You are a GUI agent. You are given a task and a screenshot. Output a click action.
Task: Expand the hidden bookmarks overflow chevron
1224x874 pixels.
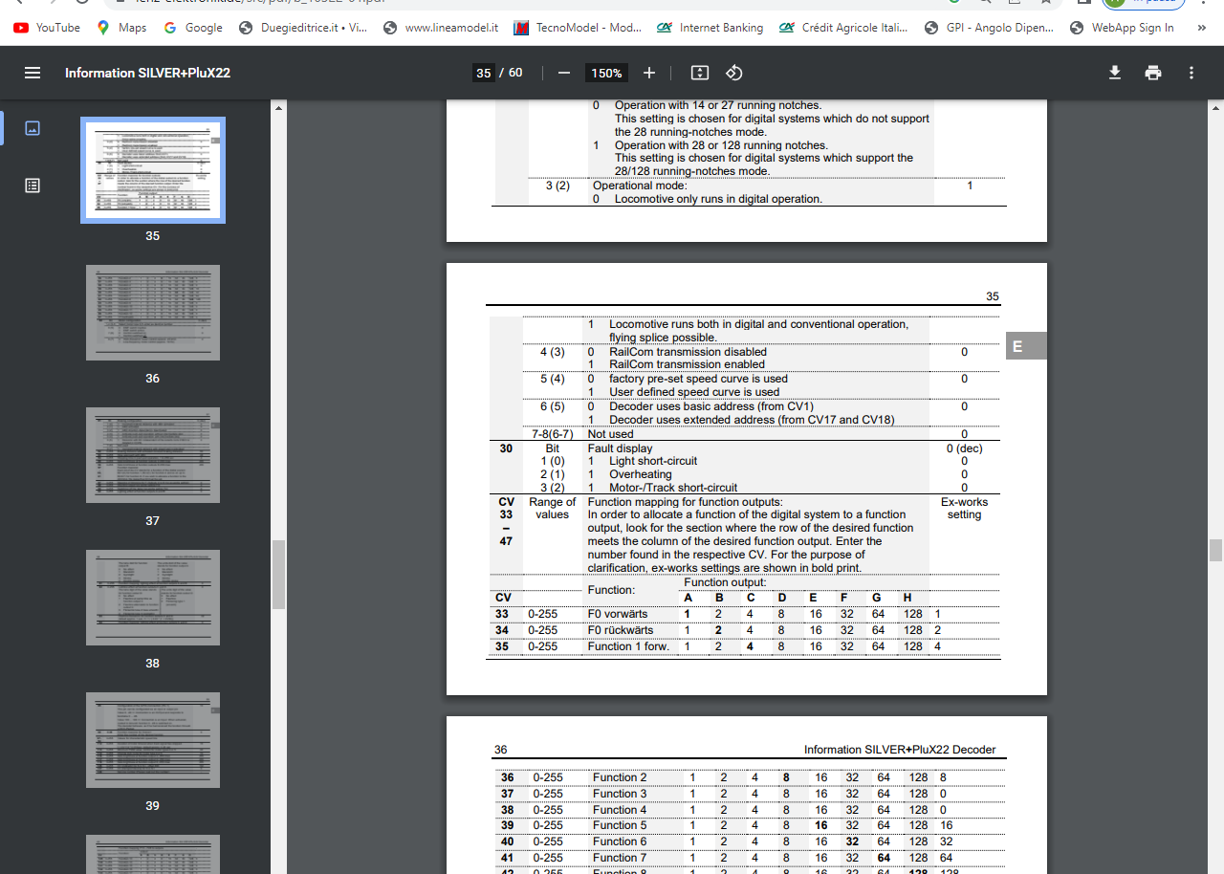tap(1201, 28)
